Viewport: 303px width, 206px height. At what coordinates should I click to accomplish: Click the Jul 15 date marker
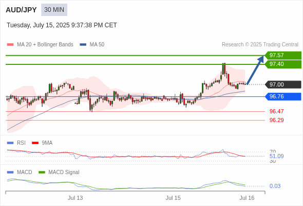[173, 198]
